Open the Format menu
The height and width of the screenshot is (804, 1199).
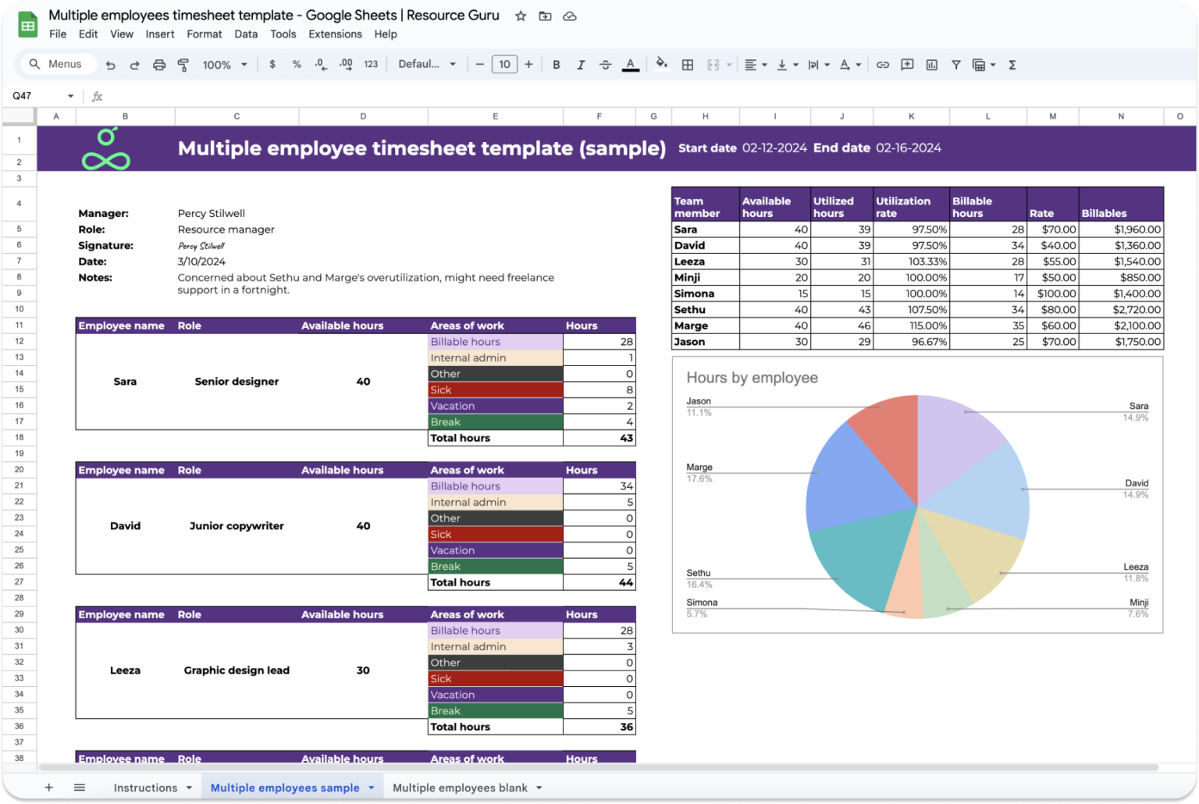tap(204, 34)
